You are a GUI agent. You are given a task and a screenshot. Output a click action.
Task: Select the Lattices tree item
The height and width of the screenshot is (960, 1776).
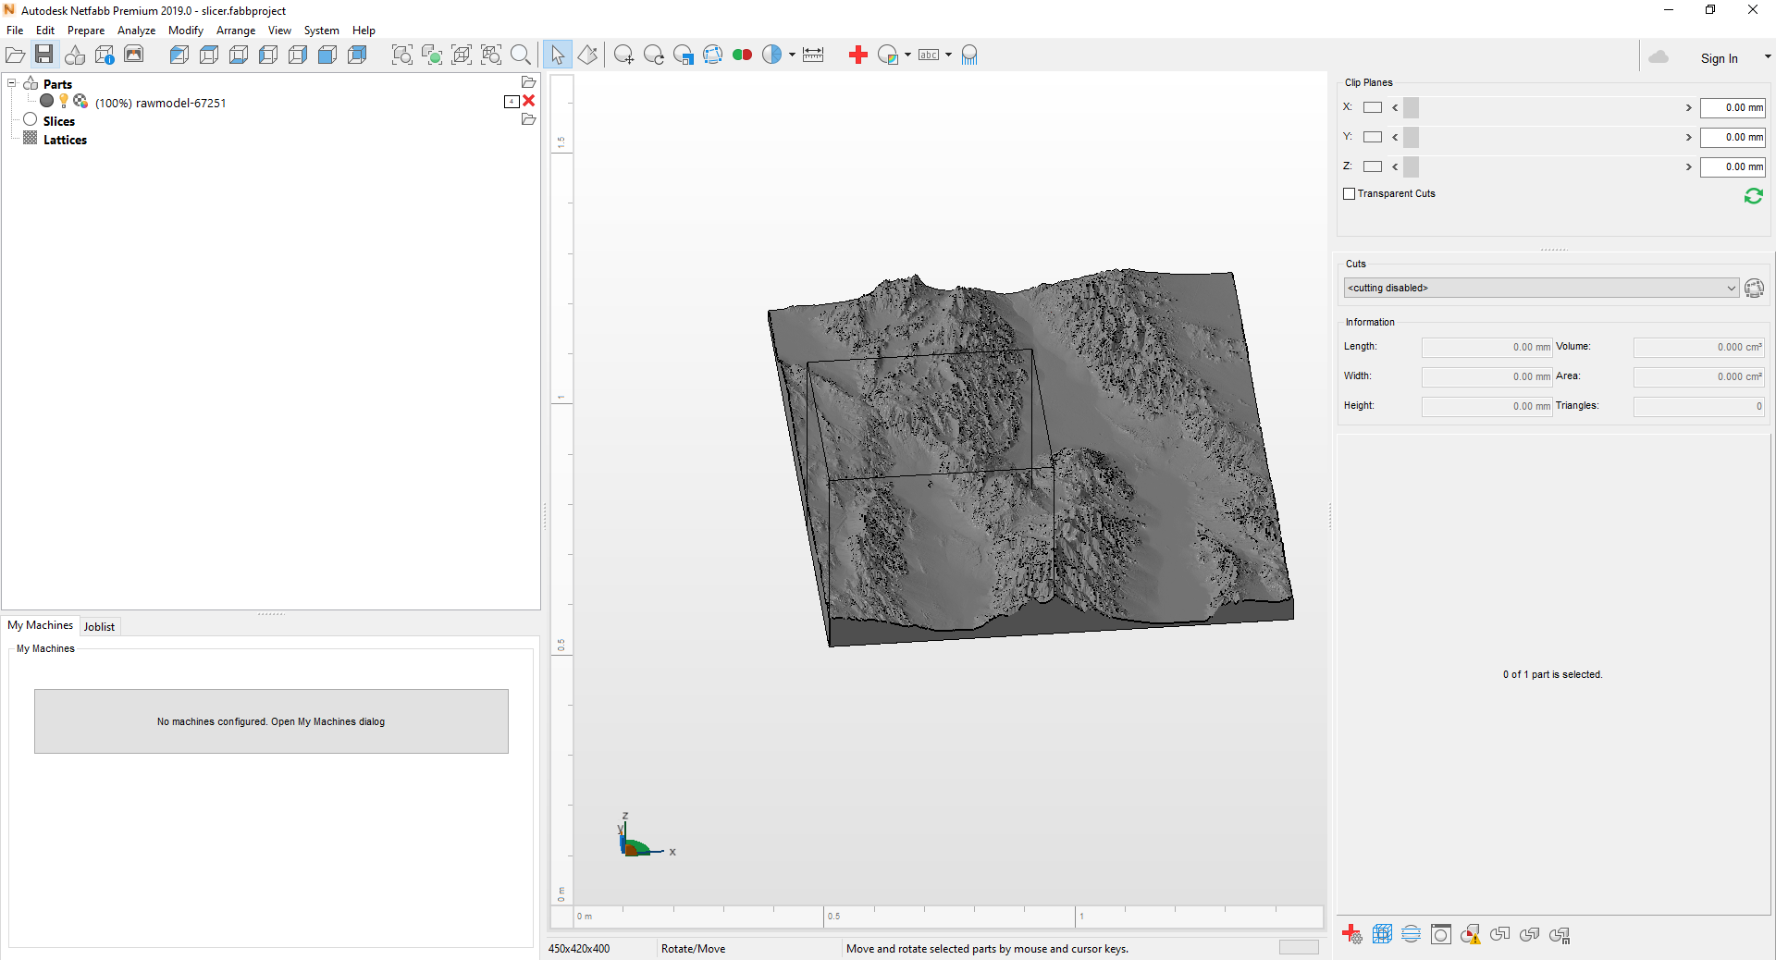point(65,140)
